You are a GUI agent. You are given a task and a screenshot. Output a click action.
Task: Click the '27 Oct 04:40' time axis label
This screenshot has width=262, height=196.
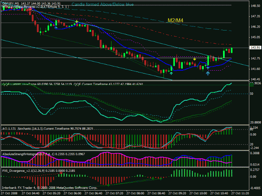[31, 193]
